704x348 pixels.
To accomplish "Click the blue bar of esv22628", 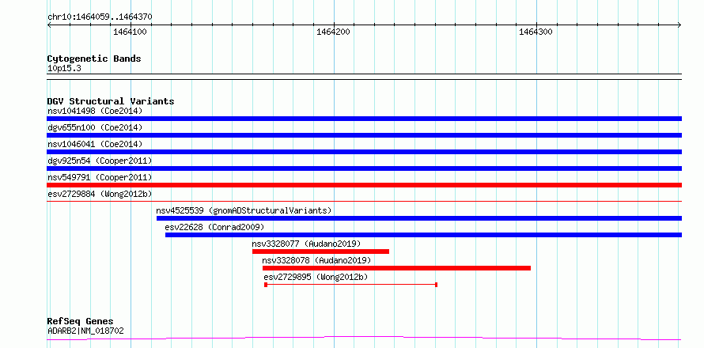I will click(x=423, y=235).
